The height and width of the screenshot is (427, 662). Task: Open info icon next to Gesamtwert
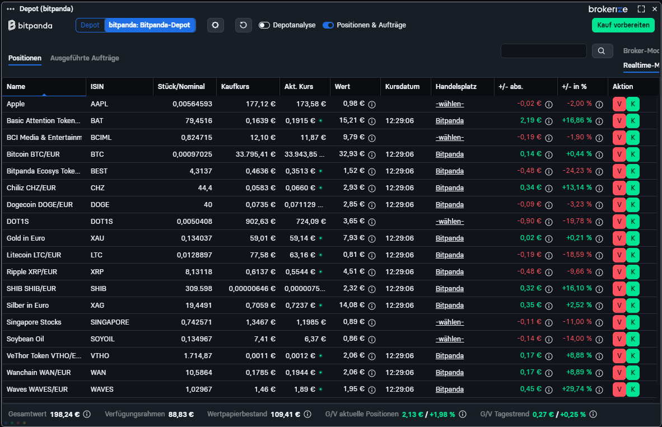[87, 414]
